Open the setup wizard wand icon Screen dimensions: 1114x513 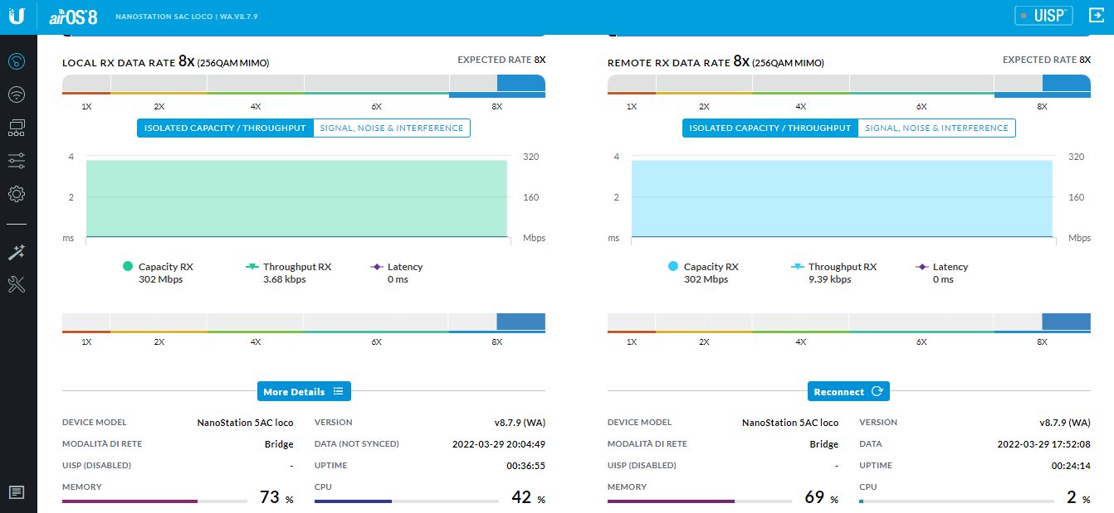pyautogui.click(x=17, y=253)
